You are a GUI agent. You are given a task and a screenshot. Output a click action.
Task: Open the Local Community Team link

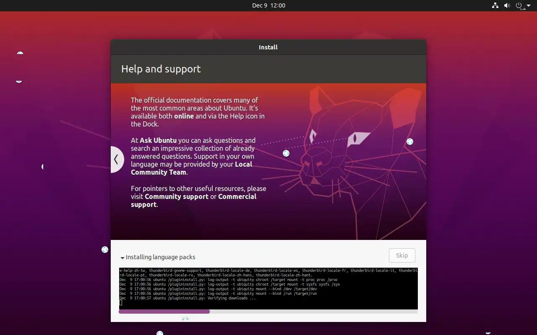(191, 168)
